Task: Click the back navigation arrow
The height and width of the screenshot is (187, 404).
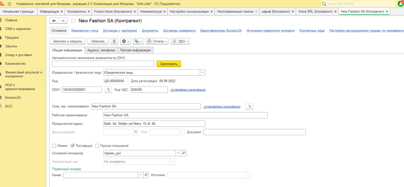Action: [54, 21]
